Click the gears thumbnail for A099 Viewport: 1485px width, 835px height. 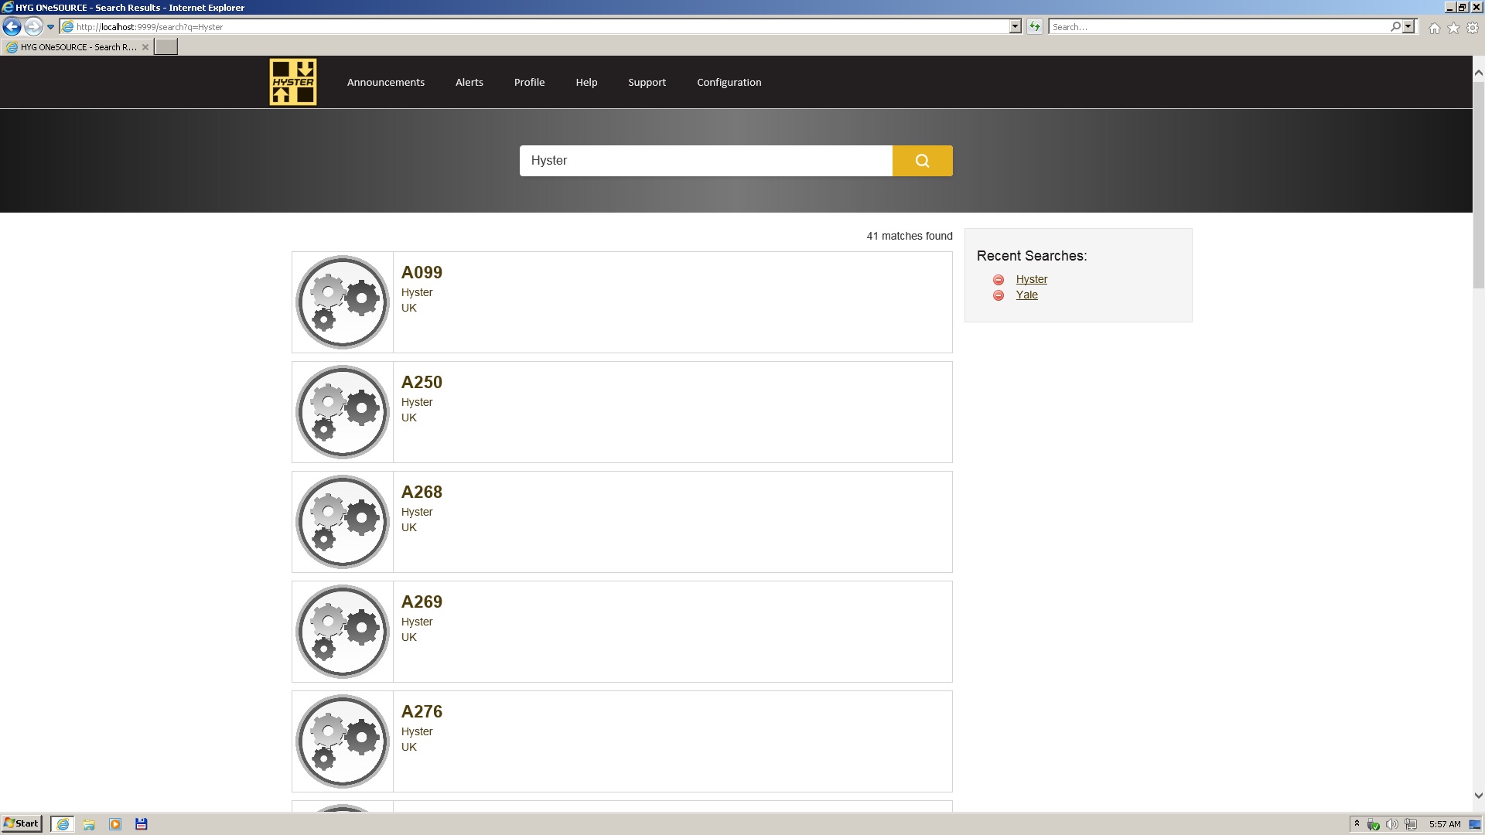click(x=343, y=302)
